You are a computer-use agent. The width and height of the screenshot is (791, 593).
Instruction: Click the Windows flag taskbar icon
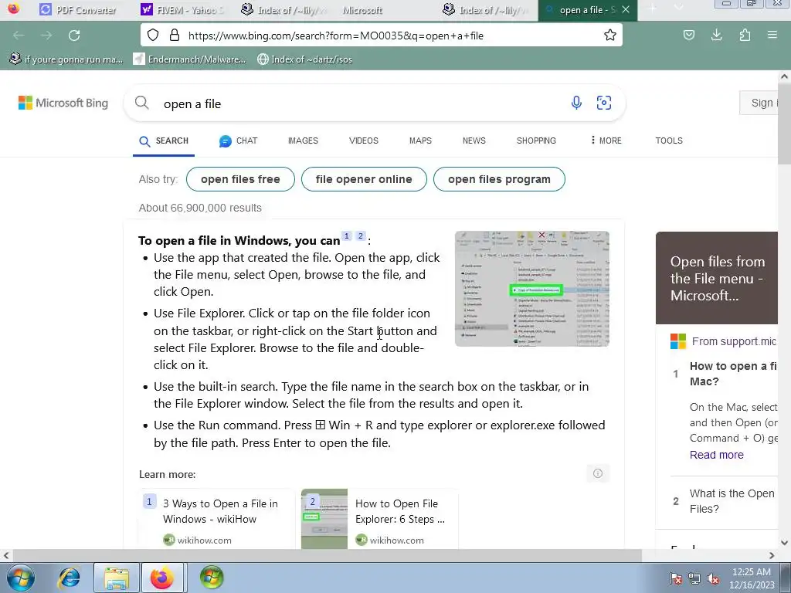(212, 578)
